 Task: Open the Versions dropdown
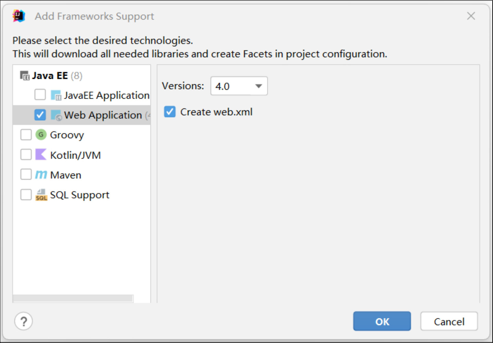pos(239,86)
